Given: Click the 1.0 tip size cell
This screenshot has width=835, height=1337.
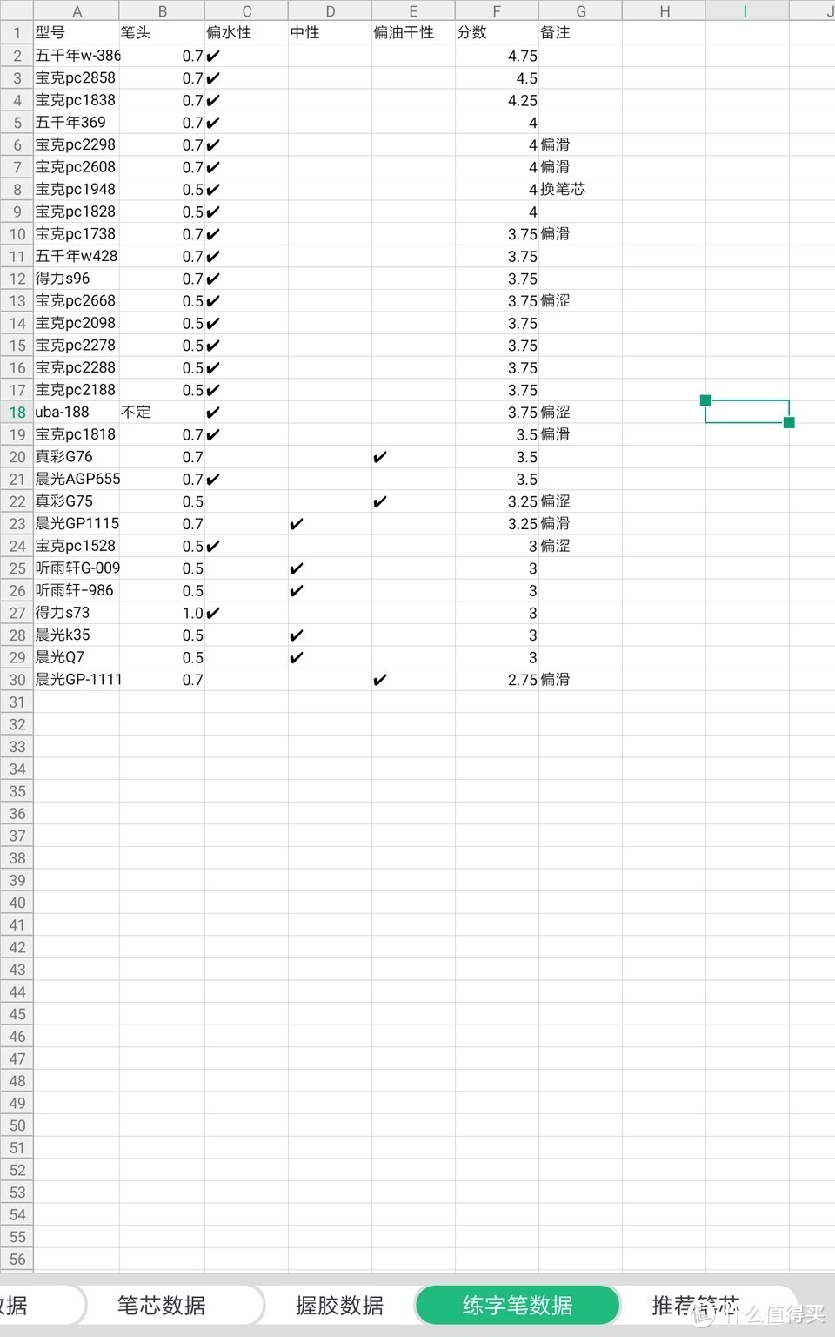Looking at the screenshot, I should pos(162,613).
